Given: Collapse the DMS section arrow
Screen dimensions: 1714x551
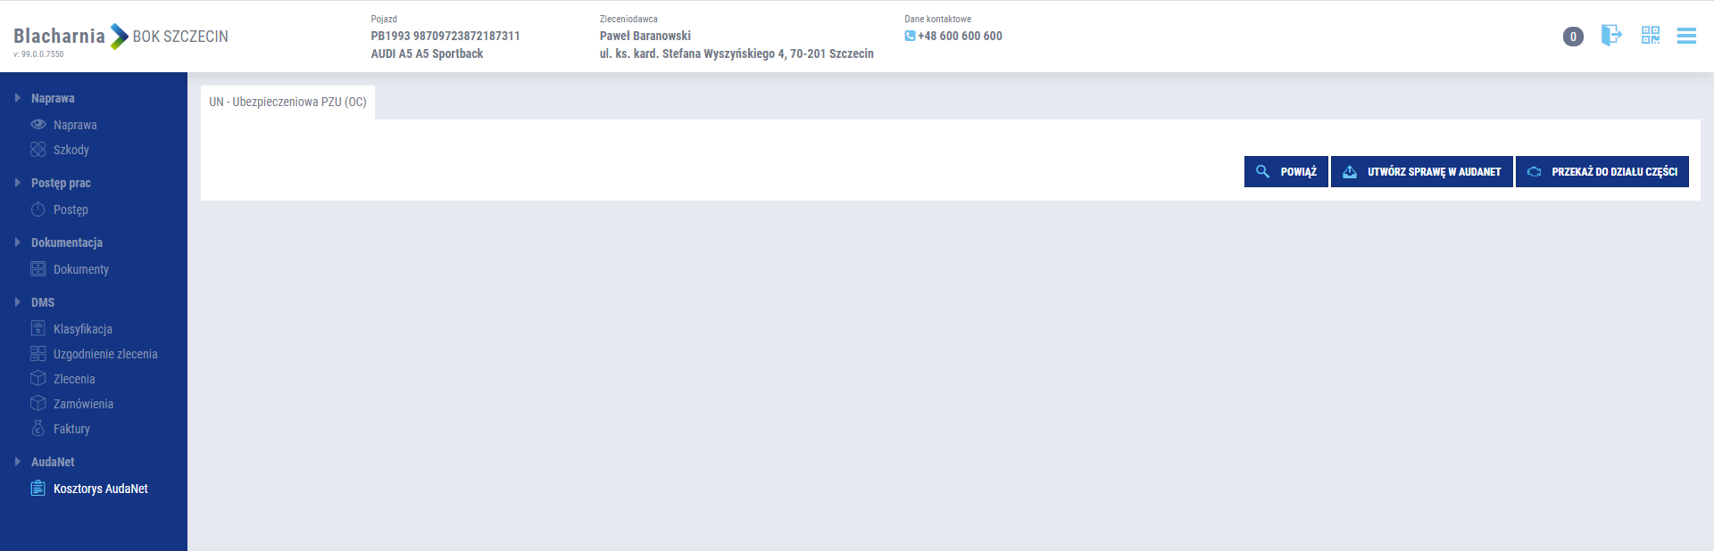Looking at the screenshot, I should pyautogui.click(x=17, y=302).
